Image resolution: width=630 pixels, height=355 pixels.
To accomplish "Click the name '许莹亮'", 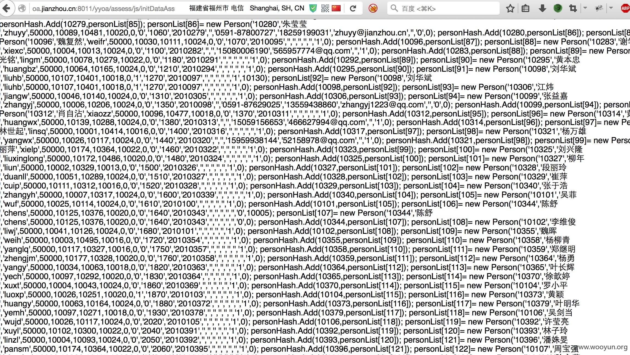I will 557,321.
